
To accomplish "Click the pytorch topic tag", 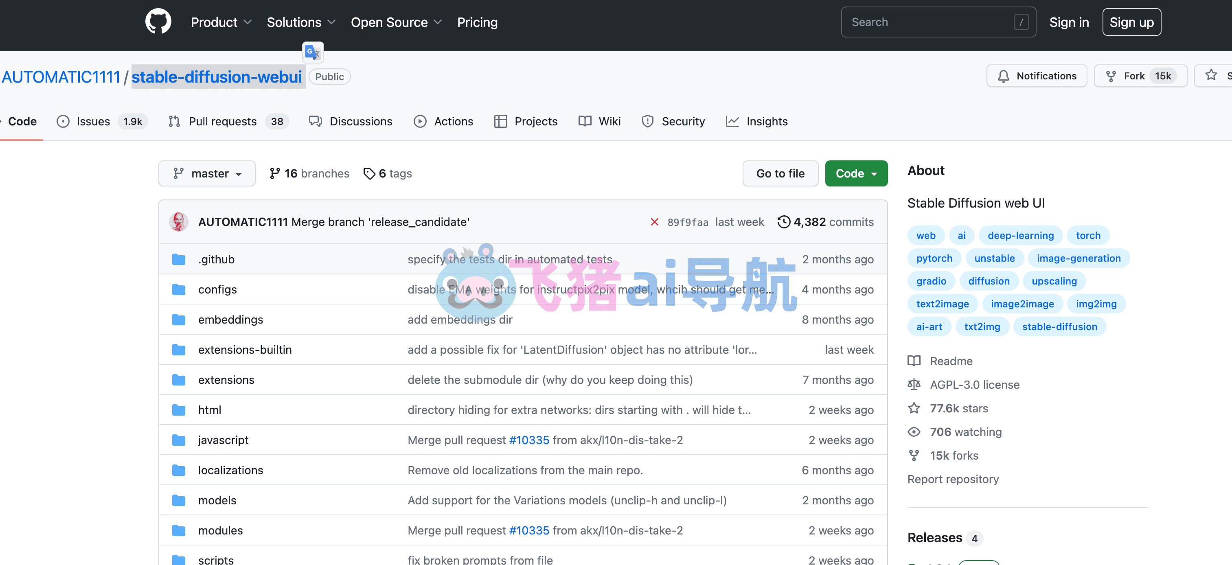I will (934, 258).
